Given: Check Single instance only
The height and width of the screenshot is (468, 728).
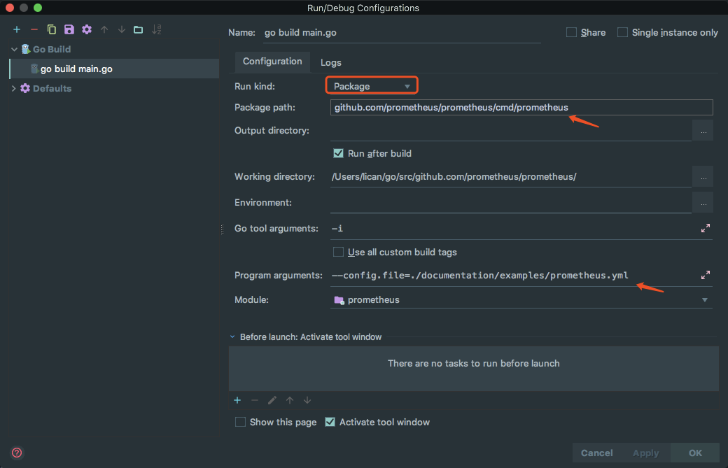Looking at the screenshot, I should point(622,32).
